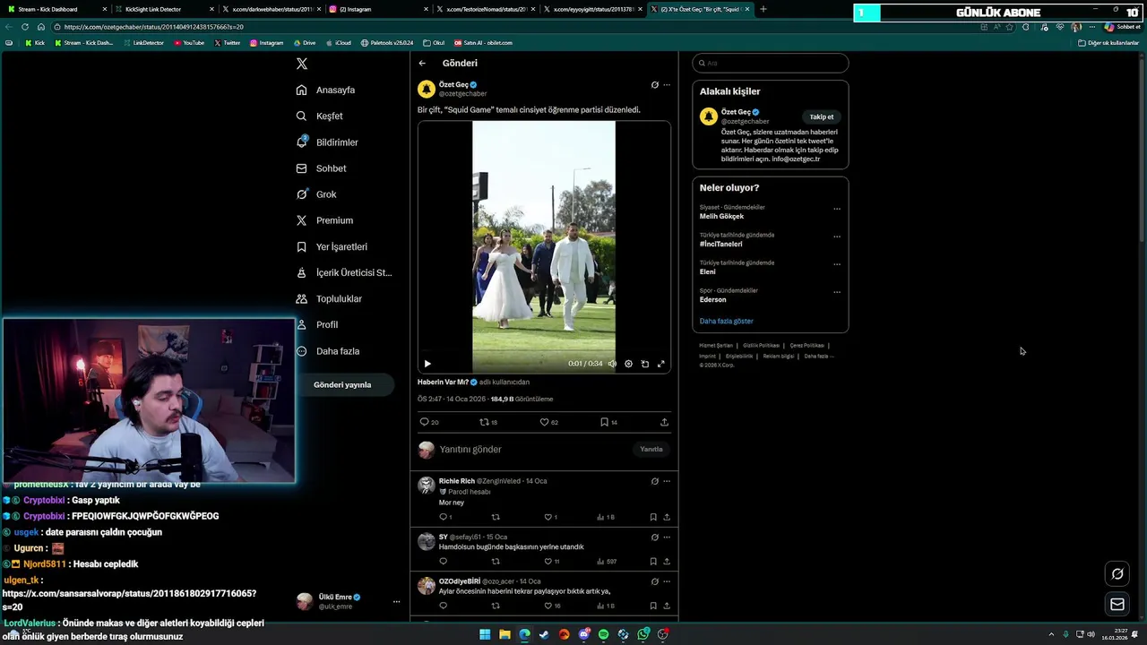Switch to the Instagram browser tab
The image size is (1147, 645).
click(377, 9)
